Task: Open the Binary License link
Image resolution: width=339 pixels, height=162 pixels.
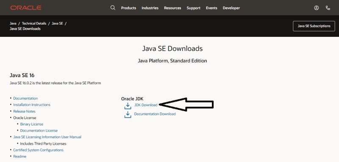Action: (x=31, y=124)
